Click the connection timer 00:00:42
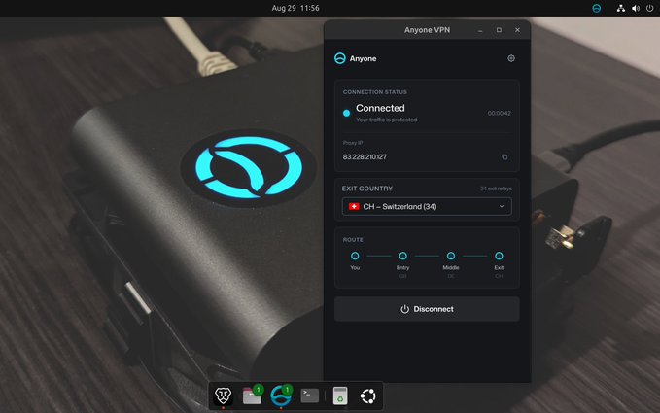660x413 pixels. [500, 114]
